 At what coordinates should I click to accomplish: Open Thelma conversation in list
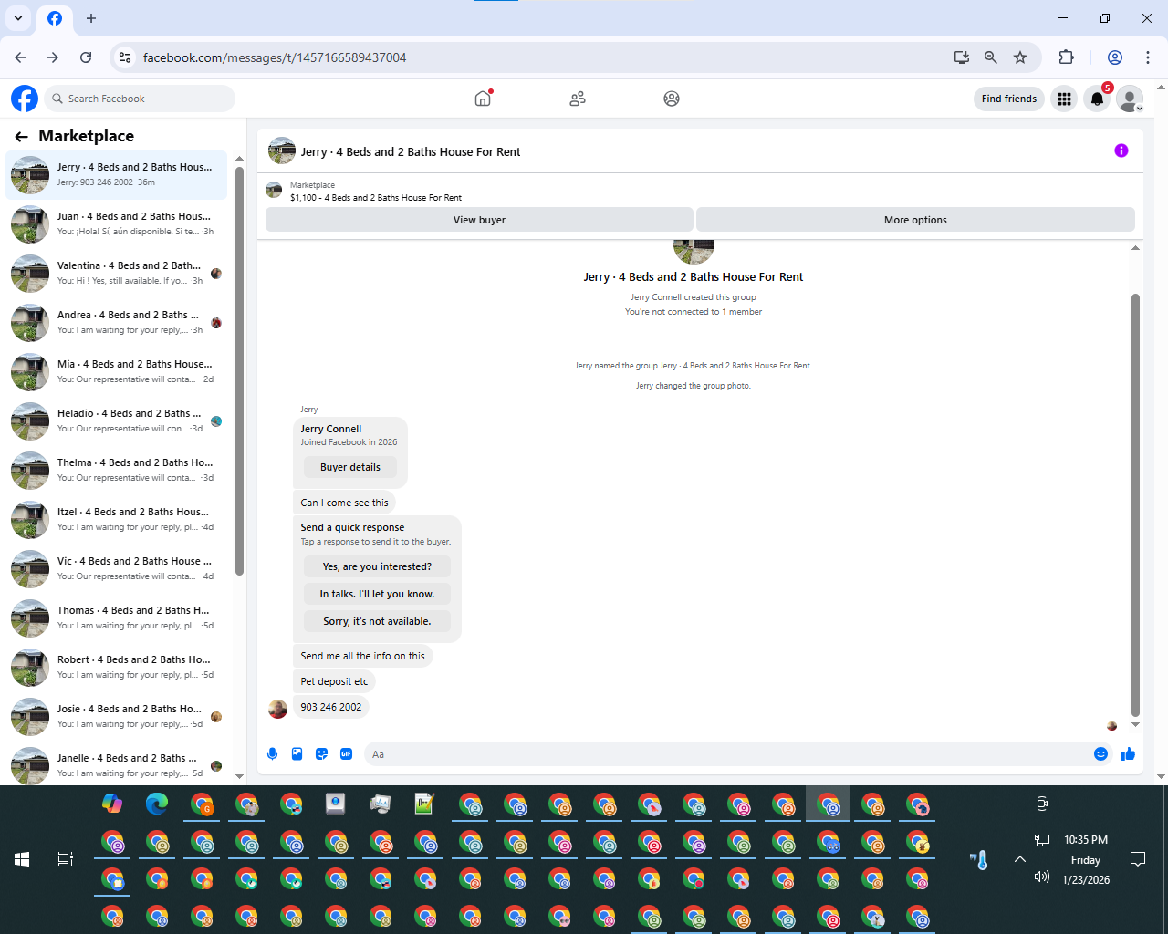tap(117, 470)
